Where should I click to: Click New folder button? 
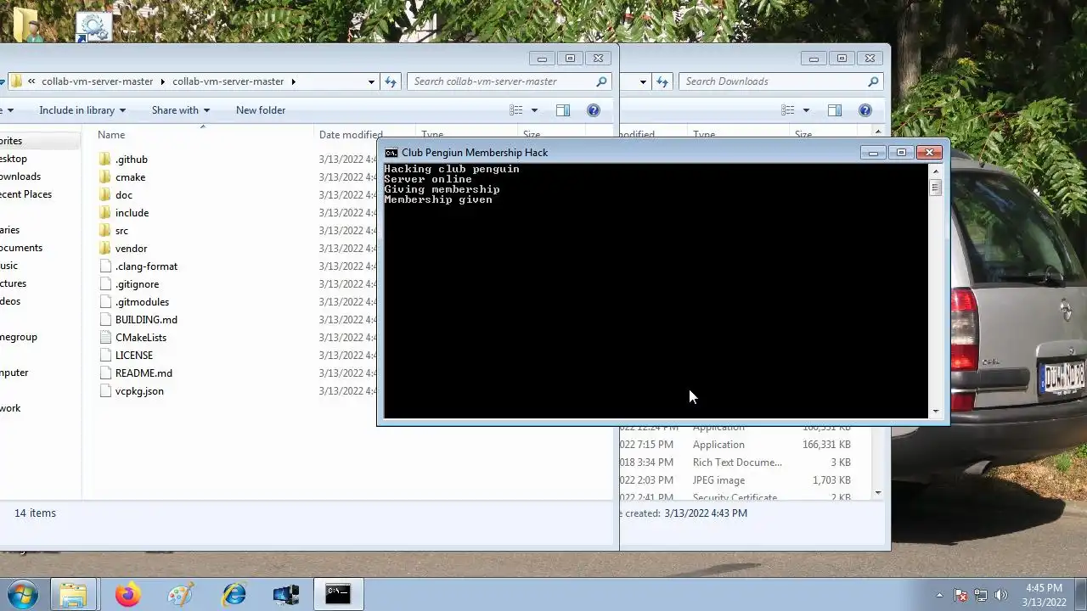pos(261,110)
